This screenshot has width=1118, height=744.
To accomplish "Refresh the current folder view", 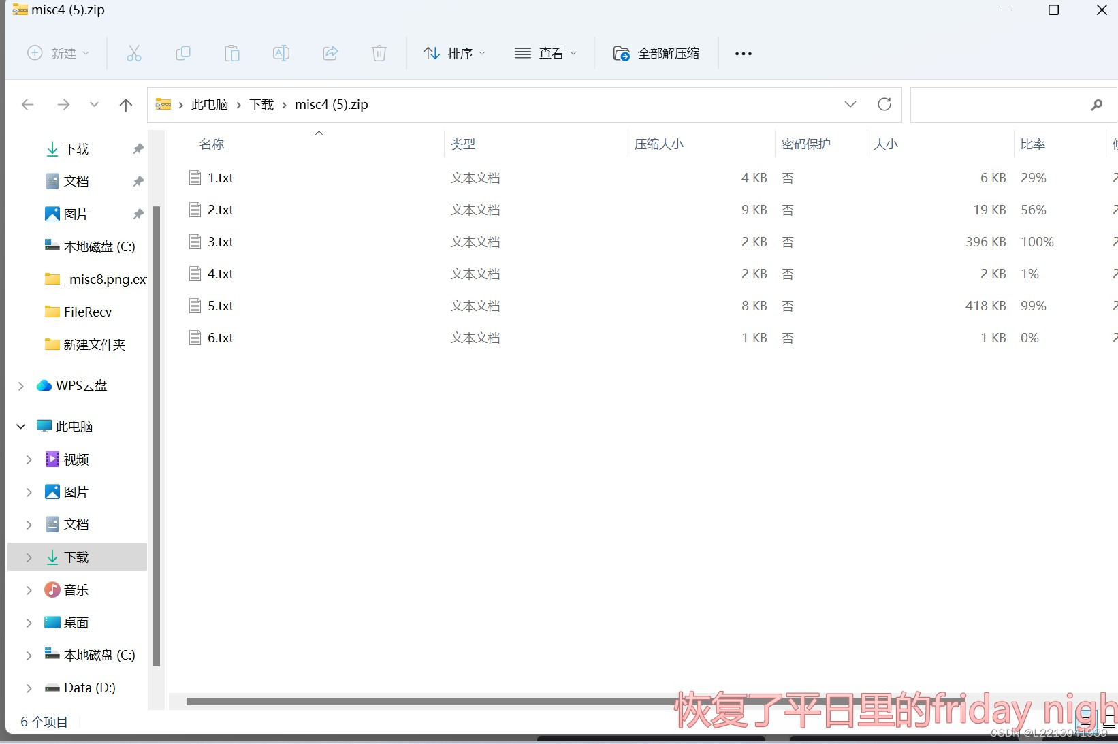I will [x=884, y=104].
